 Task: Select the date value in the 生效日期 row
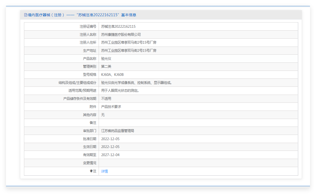pos(110,147)
